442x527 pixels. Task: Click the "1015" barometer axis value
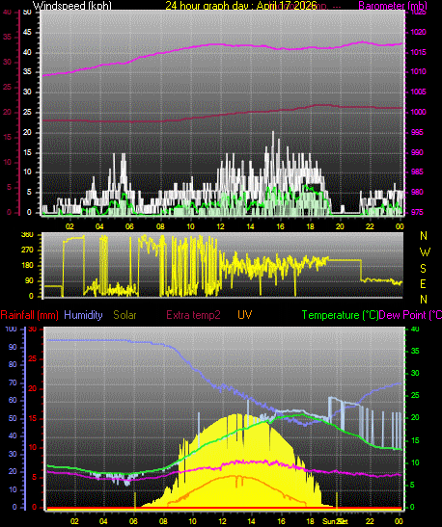418,52
